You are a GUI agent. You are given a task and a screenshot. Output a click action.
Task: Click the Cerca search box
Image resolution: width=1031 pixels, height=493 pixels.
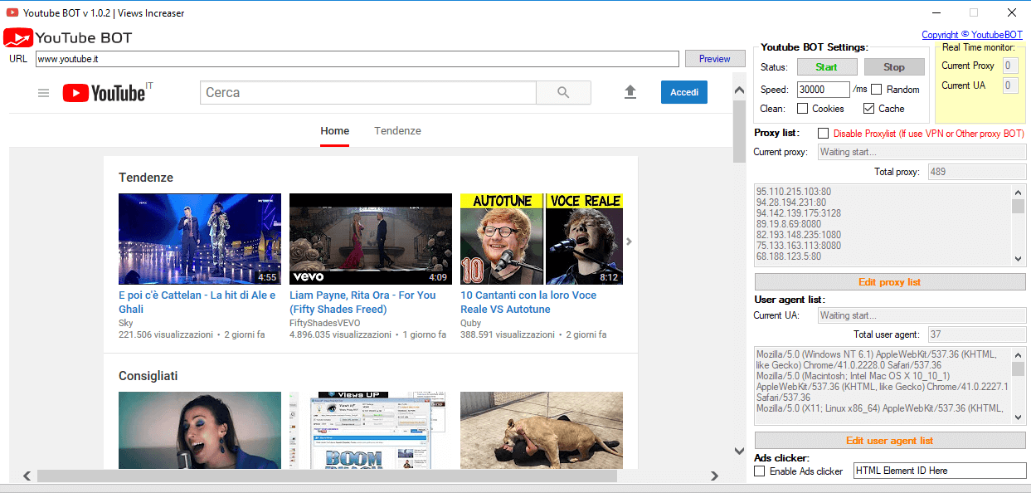368,93
